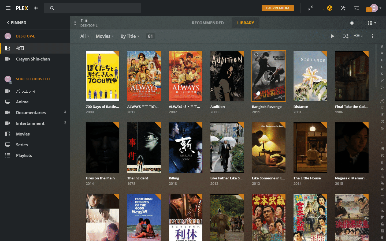Open the toolbar more-actions dots
Screen dimensions: 386x241
(x=373, y=36)
